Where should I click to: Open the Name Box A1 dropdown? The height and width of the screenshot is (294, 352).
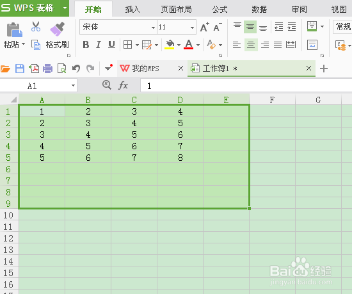73,85
